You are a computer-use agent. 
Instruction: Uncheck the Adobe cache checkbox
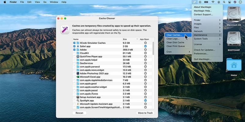click(74, 50)
